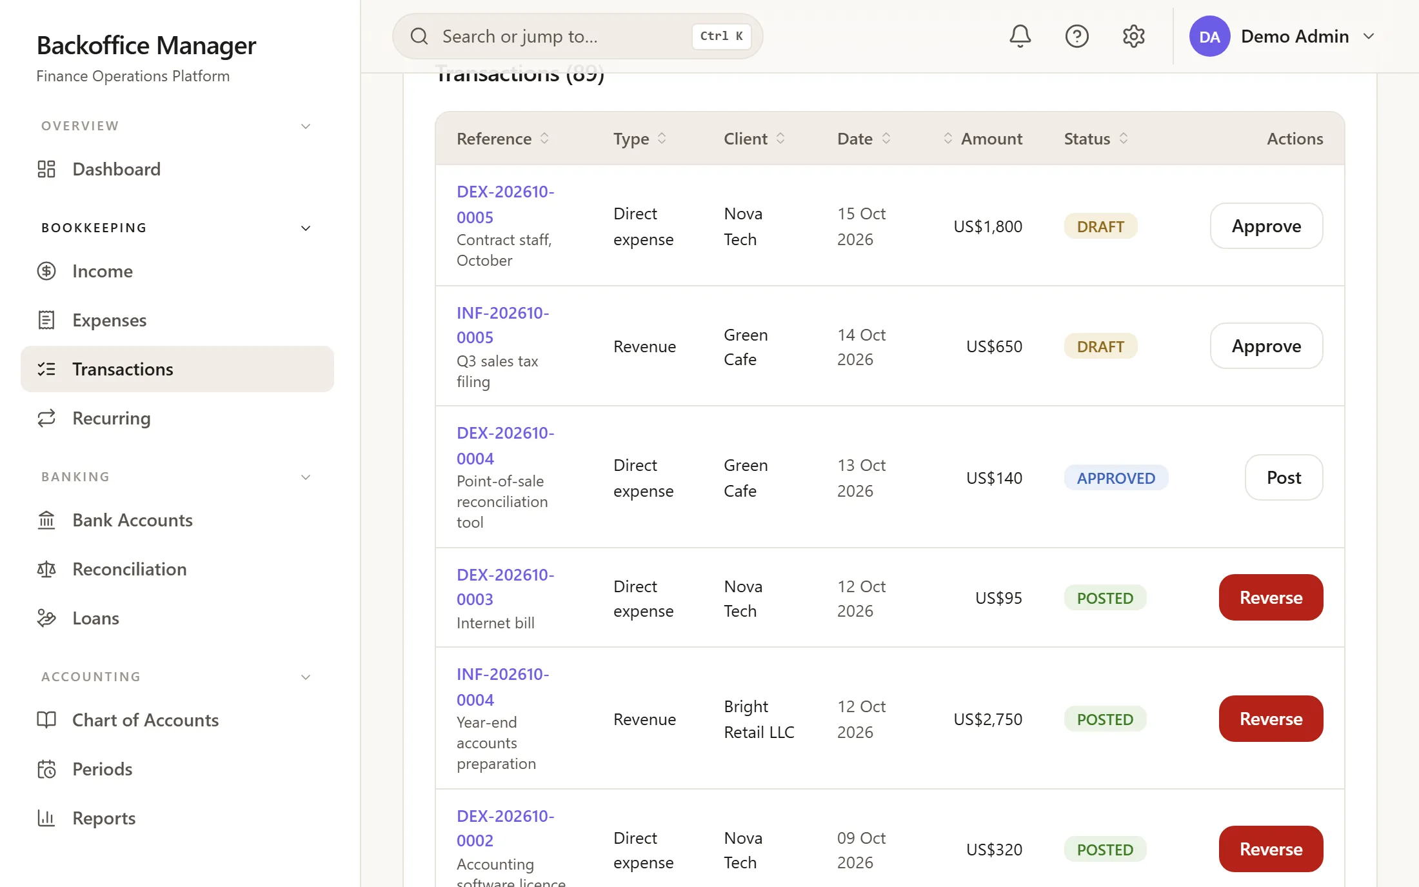Open the Dashboard menu item

[177, 169]
